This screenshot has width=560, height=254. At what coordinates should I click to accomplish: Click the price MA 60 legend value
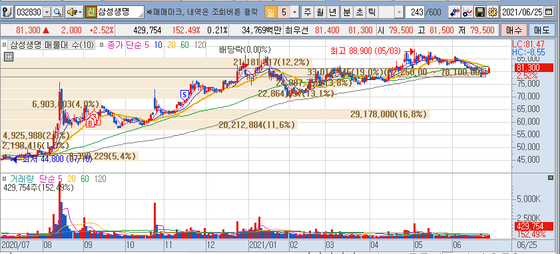click(x=184, y=45)
